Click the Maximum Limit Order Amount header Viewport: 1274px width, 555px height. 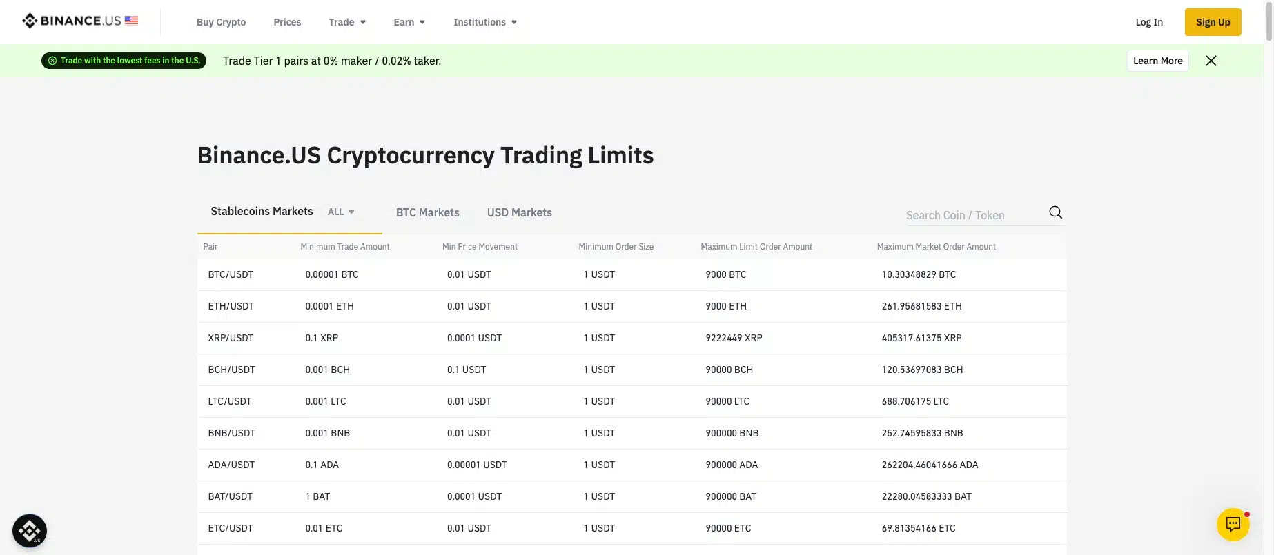756,247
